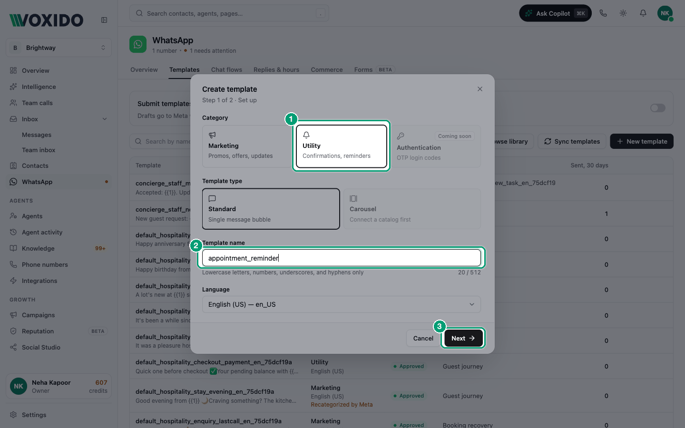The width and height of the screenshot is (685, 428).
Task: Switch to the Templates tab
Action: click(185, 69)
